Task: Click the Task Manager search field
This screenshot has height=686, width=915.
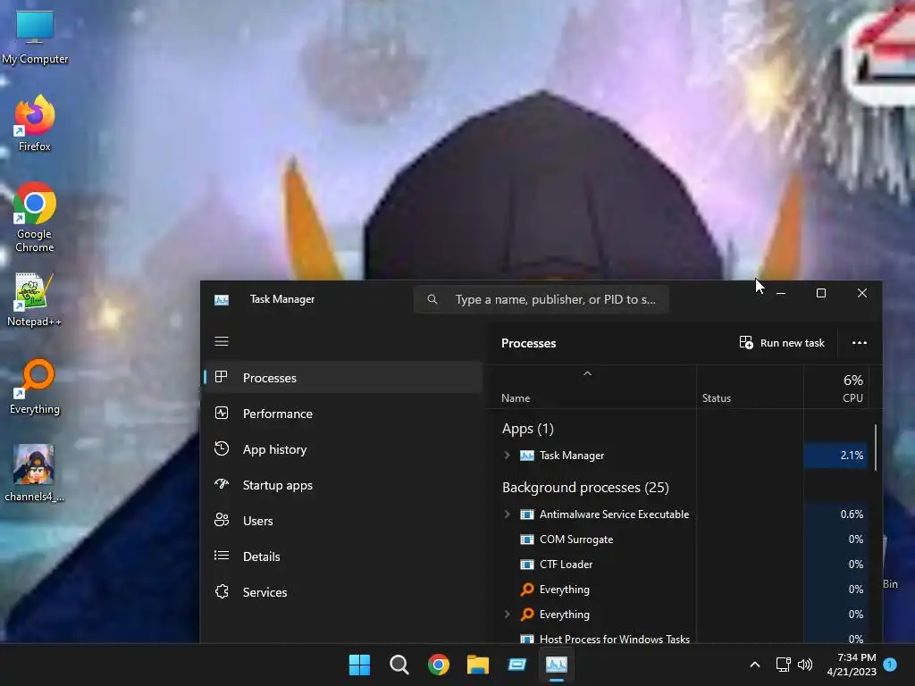Action: tap(541, 299)
